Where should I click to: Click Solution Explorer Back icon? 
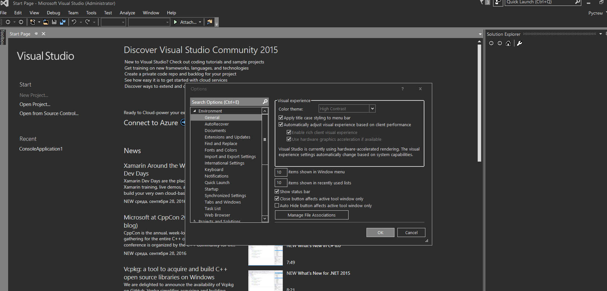[491, 43]
